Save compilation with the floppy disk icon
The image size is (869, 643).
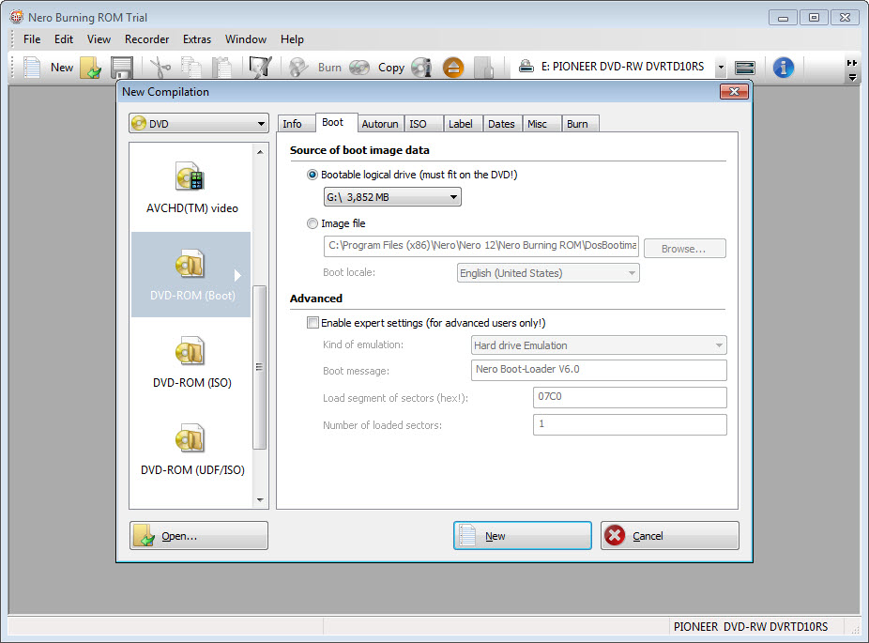click(x=121, y=67)
